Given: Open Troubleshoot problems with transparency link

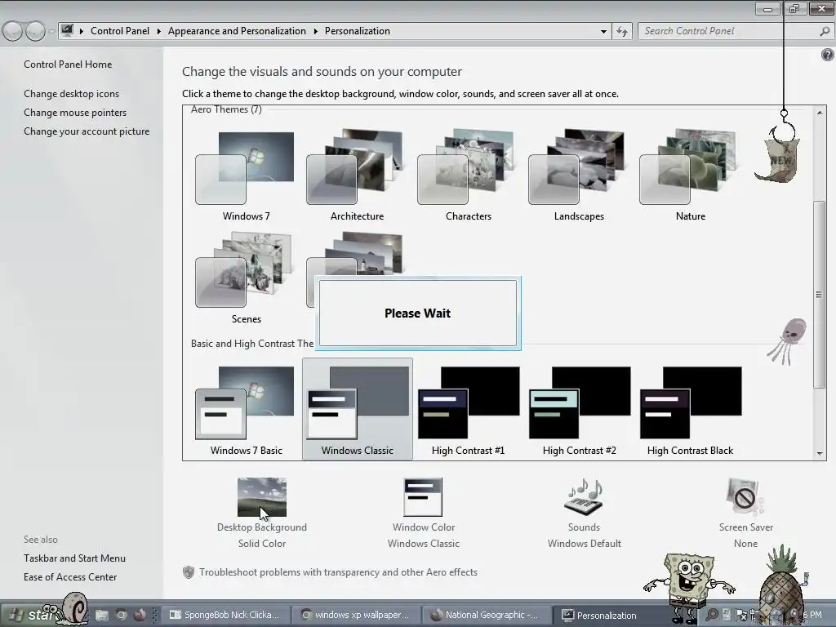Looking at the screenshot, I should (x=338, y=572).
